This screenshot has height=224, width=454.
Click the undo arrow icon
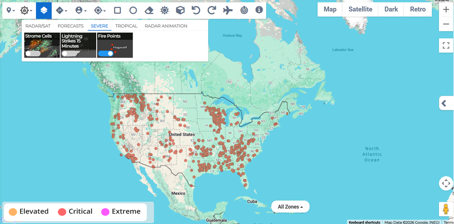196,11
